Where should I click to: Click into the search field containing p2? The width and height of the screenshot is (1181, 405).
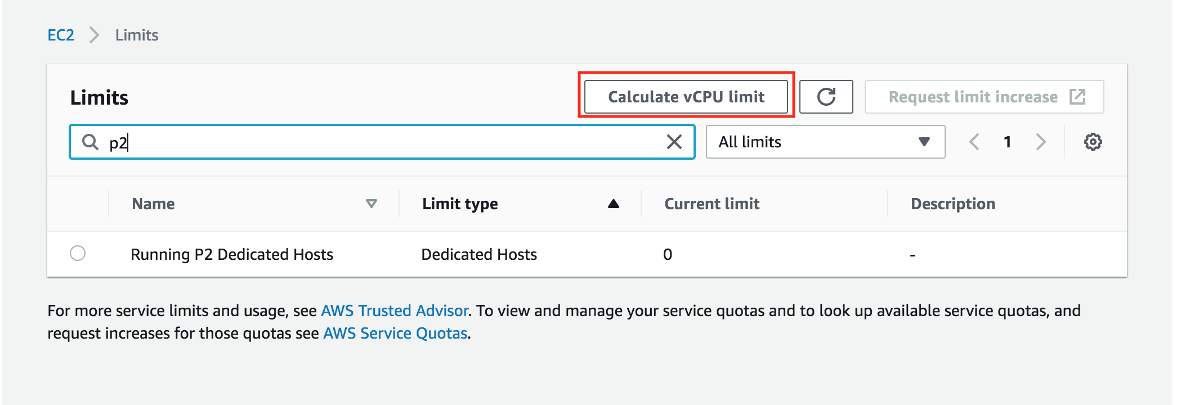(x=383, y=142)
